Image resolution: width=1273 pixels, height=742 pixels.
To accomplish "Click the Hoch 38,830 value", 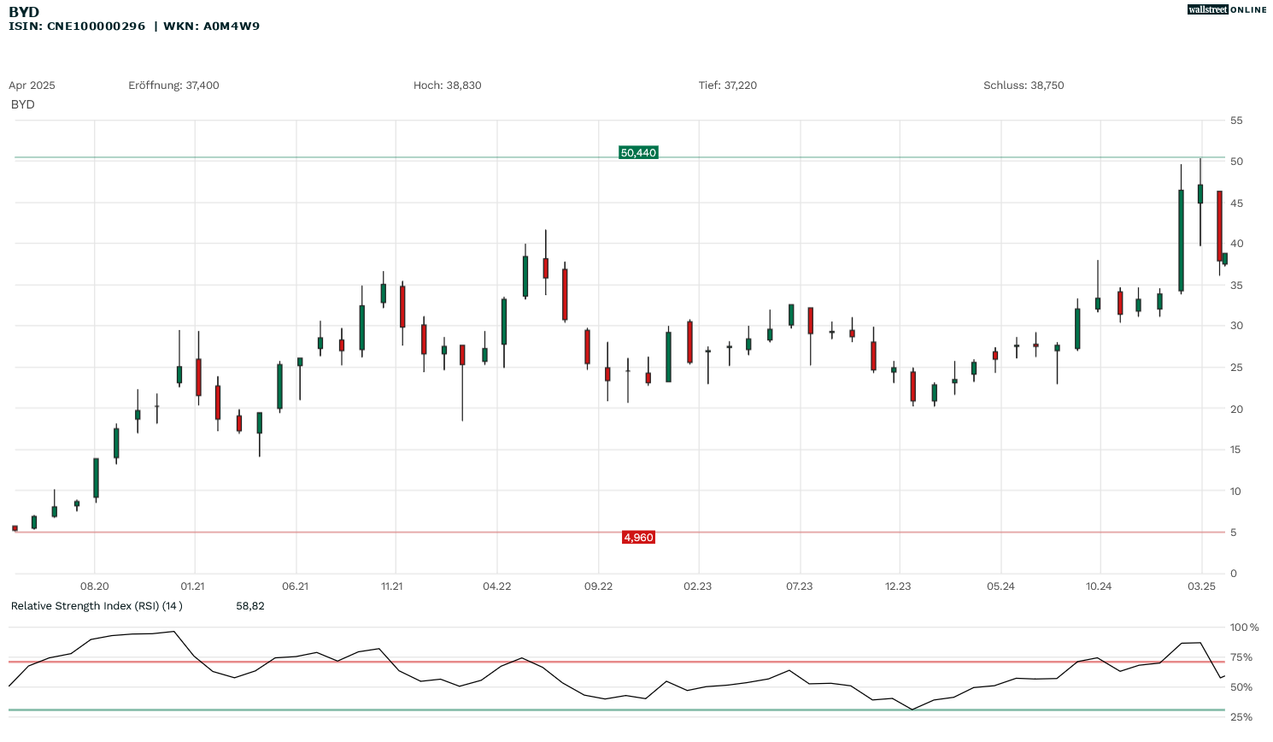I will (x=447, y=85).
